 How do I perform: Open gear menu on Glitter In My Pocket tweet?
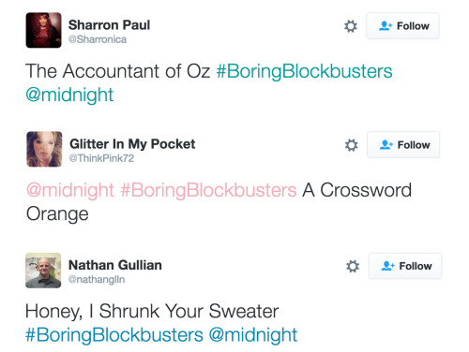click(351, 145)
